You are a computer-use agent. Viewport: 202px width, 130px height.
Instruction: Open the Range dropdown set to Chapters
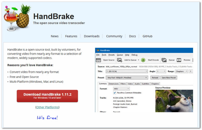pos(182,71)
